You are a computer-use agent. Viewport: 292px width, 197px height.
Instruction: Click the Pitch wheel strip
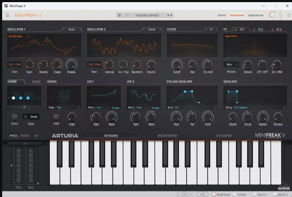pyautogui.click(x=18, y=165)
